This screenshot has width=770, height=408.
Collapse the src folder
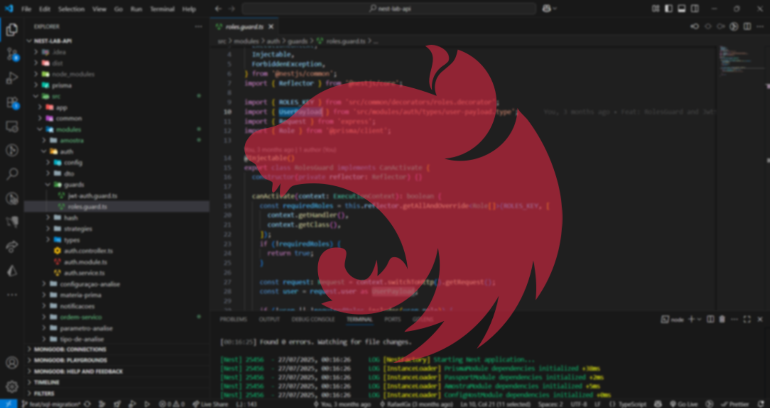(56, 96)
